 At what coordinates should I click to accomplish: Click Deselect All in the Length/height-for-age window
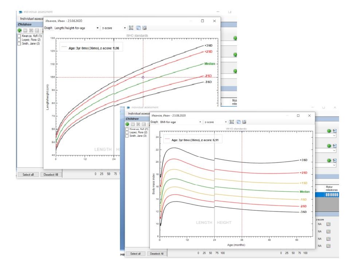51,175
